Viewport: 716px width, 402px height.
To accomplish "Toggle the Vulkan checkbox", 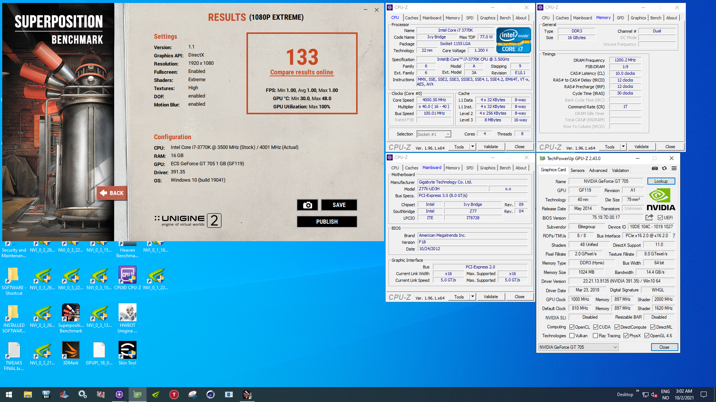I will point(572,336).
